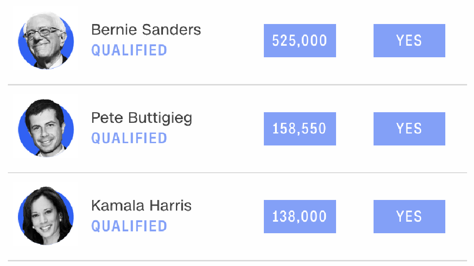This screenshot has width=474, height=266.
Task: Click the YES box in Buttigieg's row
Action: pos(409,129)
